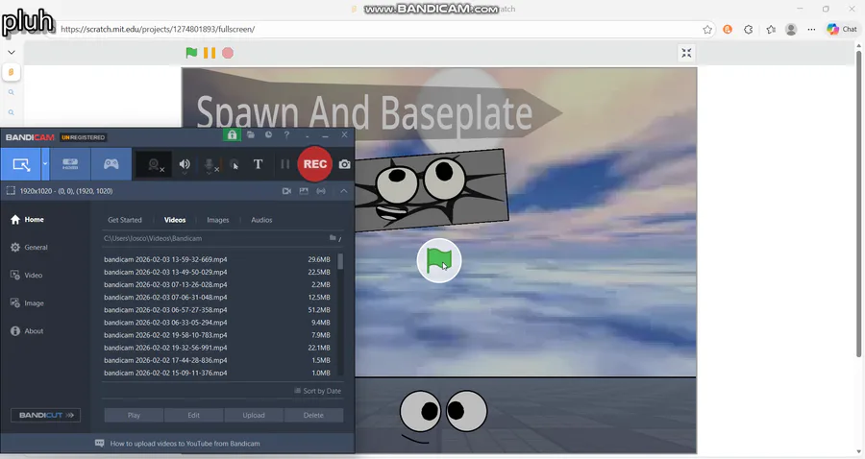Image resolution: width=865 pixels, height=459 pixels.
Task: Toggle microphone recording in Bandicam
Action: [x=210, y=165]
